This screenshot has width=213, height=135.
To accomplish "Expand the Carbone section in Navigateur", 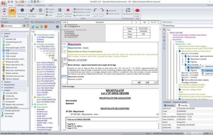I will (x=2, y=82).
